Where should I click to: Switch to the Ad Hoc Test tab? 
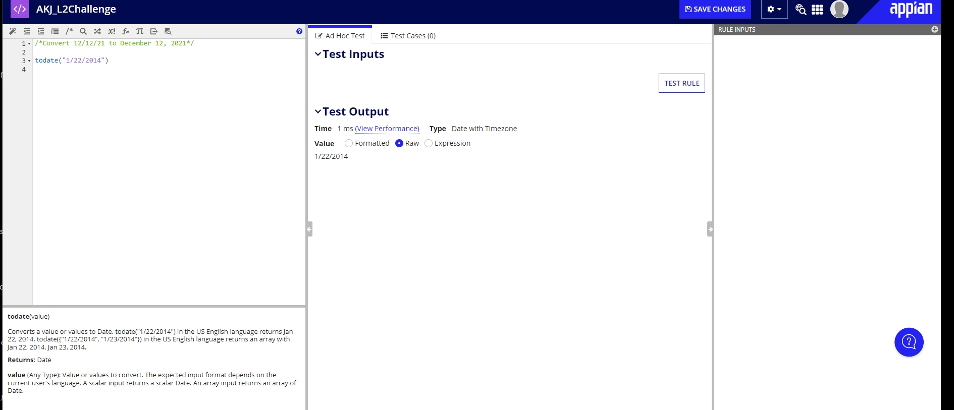tap(340, 36)
